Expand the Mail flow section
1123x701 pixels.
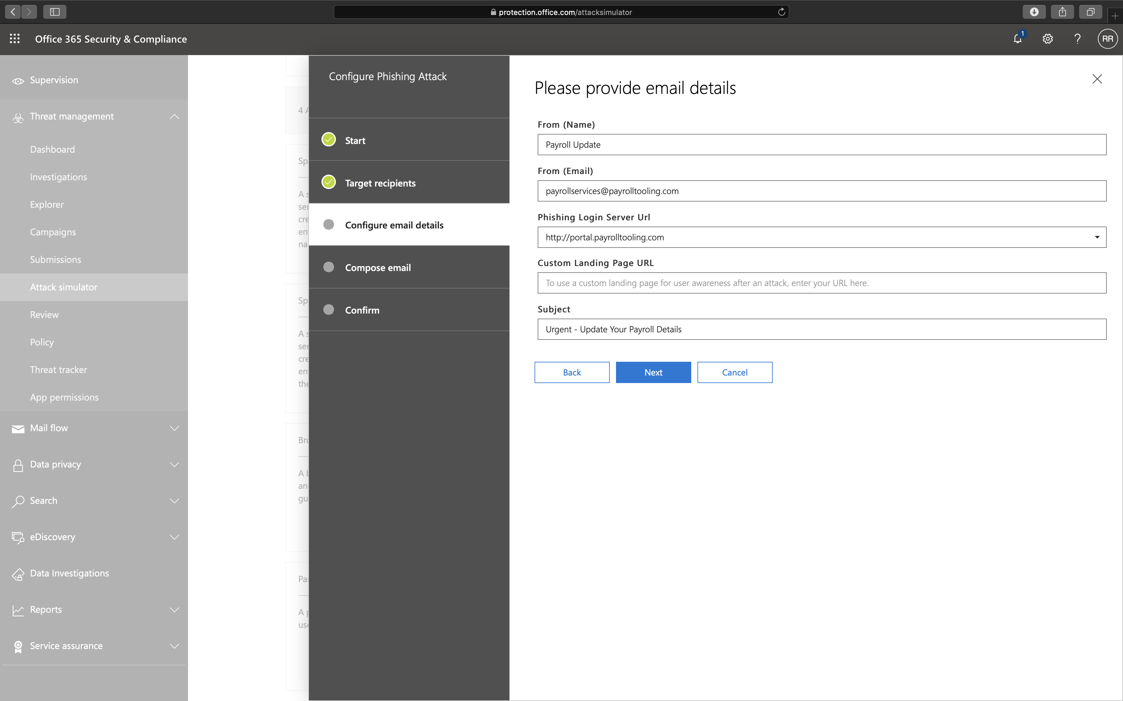pyautogui.click(x=175, y=428)
